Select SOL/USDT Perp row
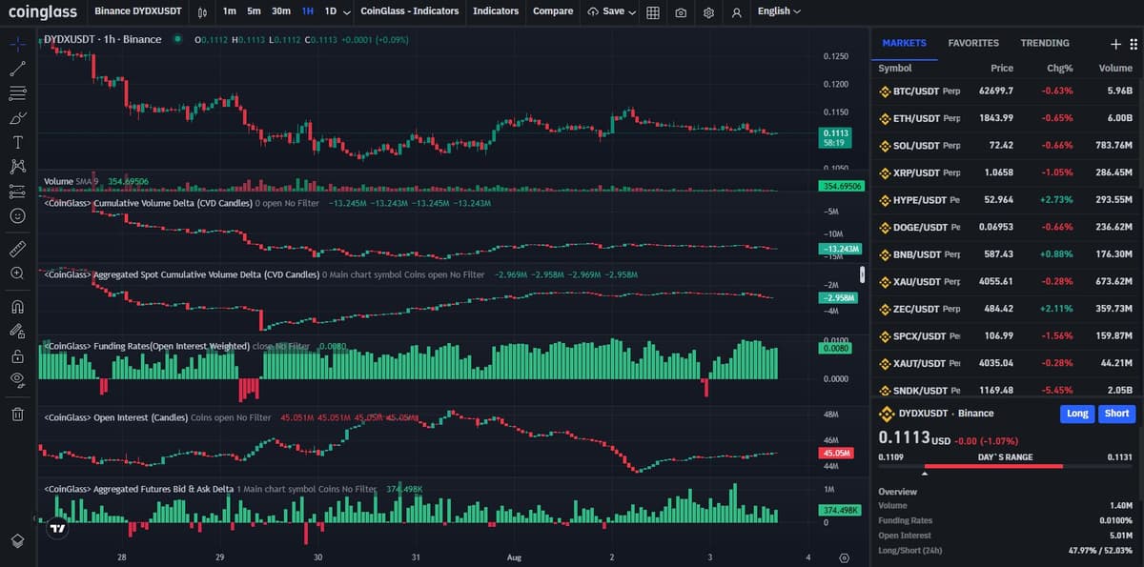 pos(1006,146)
